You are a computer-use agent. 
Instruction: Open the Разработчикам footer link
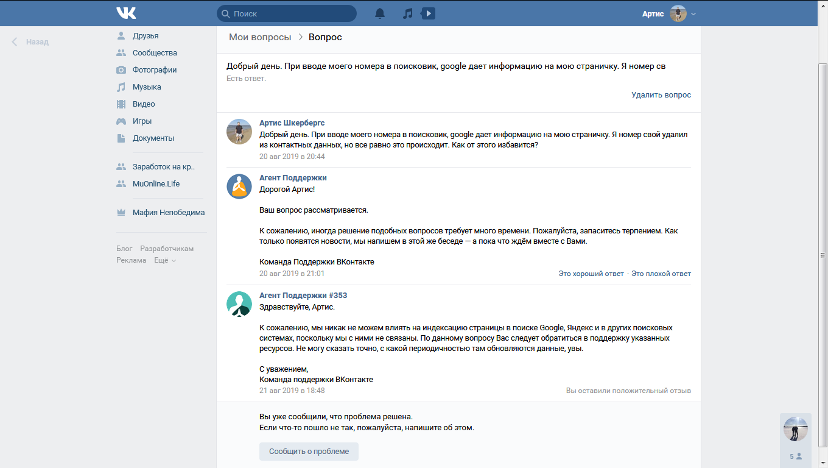[x=167, y=249]
